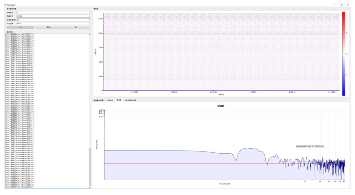The width and height of the screenshot is (355, 195).
Task: Click the greyed-out 开始 (start) button
Action: 20,27
